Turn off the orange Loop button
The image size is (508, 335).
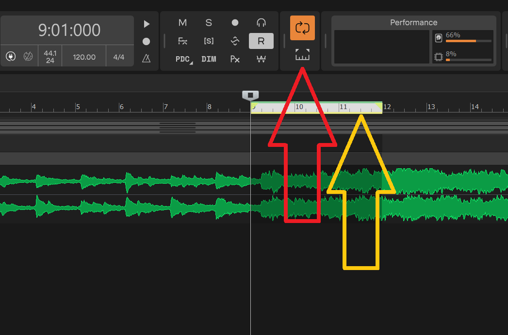[302, 28]
